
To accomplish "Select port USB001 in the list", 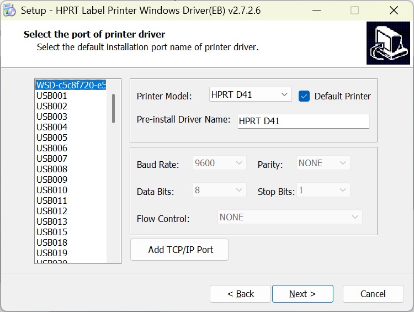I will click(52, 96).
